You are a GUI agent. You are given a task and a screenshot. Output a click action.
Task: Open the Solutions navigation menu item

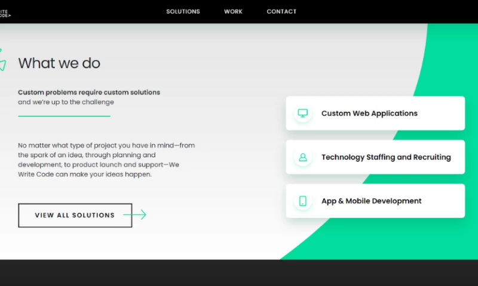coord(183,11)
